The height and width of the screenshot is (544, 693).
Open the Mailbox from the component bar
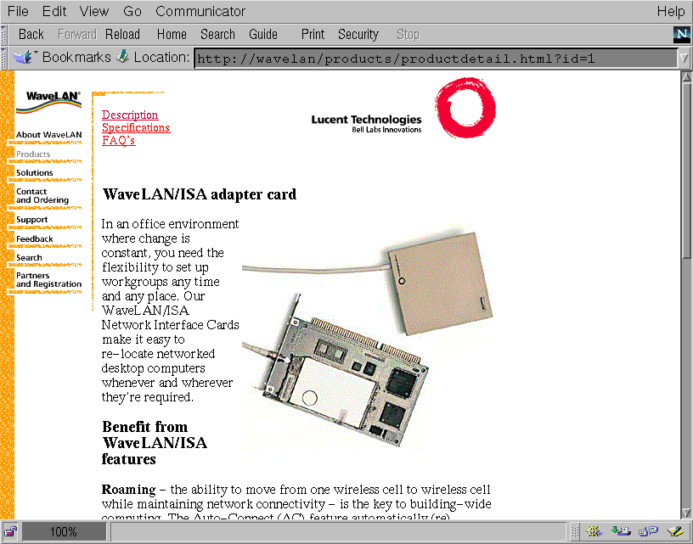click(620, 532)
